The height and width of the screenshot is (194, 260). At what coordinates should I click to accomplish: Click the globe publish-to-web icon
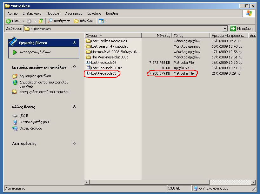(x=15, y=83)
